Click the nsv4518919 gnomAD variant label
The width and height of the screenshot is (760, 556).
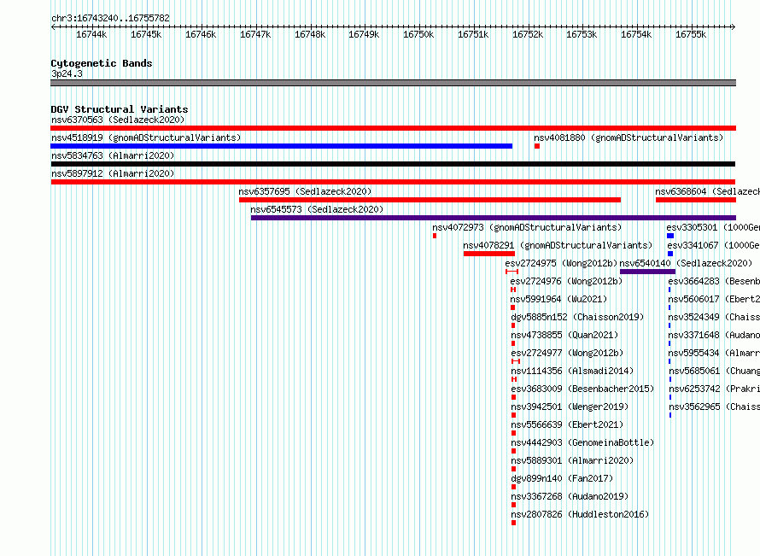click(146, 138)
